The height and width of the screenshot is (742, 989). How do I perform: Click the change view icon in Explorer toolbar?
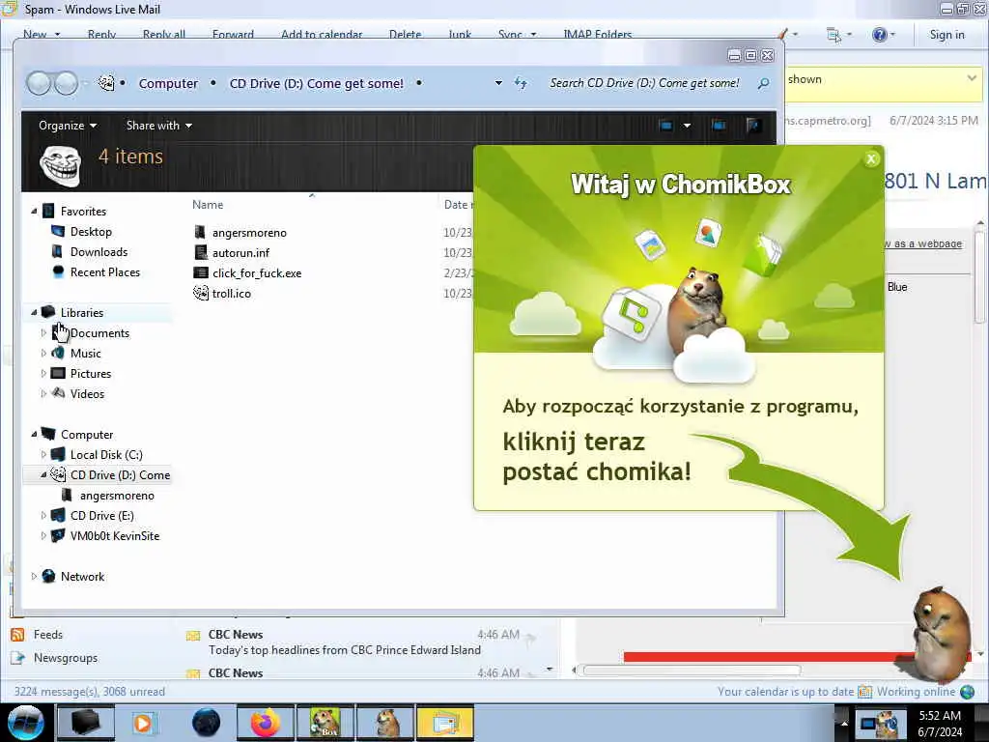[x=666, y=125]
